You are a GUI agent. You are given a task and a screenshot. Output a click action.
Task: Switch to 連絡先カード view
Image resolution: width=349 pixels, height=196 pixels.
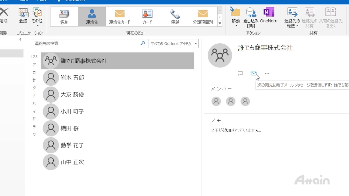pyautogui.click(x=120, y=17)
